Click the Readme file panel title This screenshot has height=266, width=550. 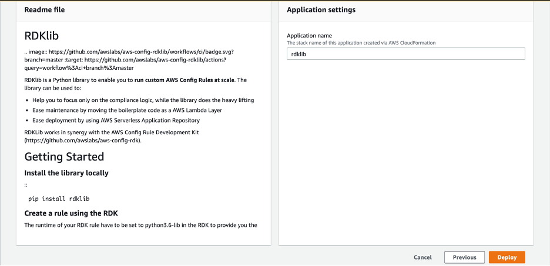coord(45,10)
